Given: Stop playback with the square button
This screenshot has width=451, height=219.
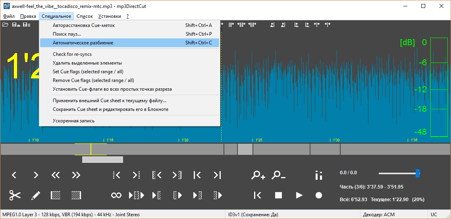Looking at the screenshot, I should pyautogui.click(x=278, y=196).
